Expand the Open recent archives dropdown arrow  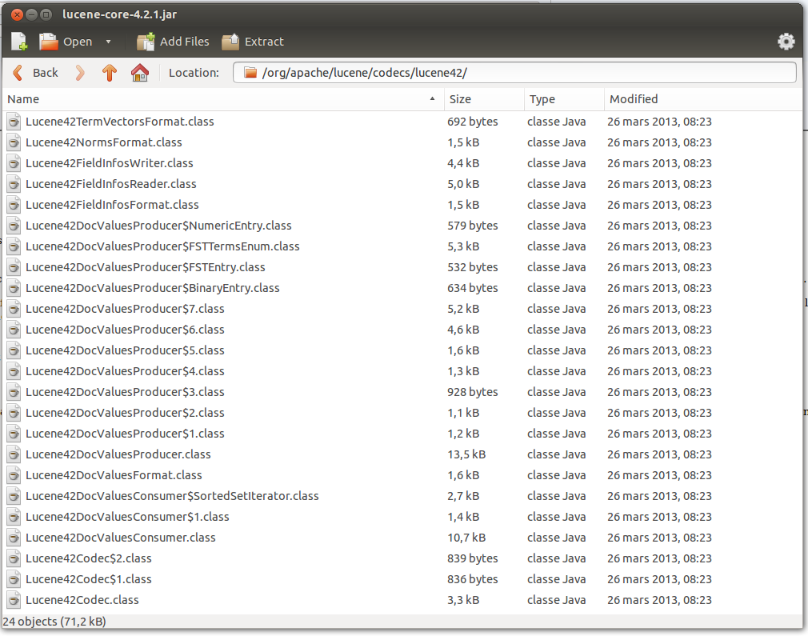click(108, 42)
